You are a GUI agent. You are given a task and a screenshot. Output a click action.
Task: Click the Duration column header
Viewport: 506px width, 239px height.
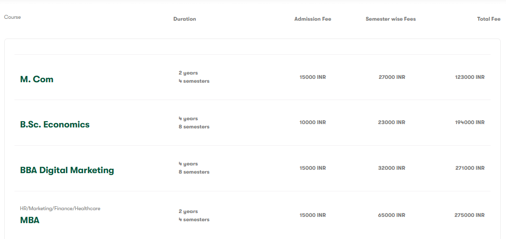185,19
